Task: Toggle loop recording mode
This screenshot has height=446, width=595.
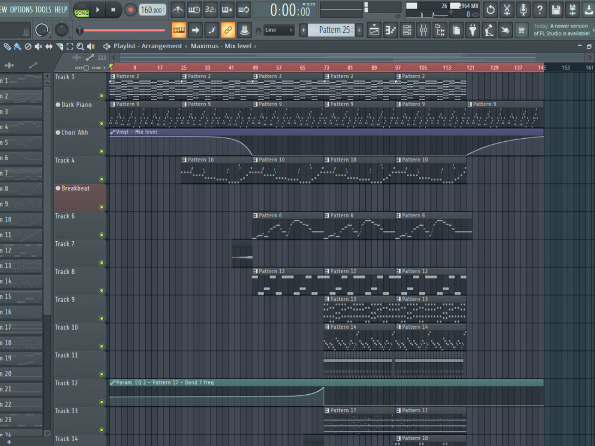Action: 243,10
